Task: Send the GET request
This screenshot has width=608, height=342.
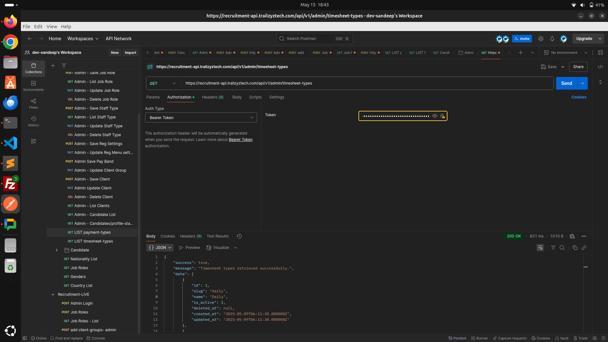Action: click(567, 83)
